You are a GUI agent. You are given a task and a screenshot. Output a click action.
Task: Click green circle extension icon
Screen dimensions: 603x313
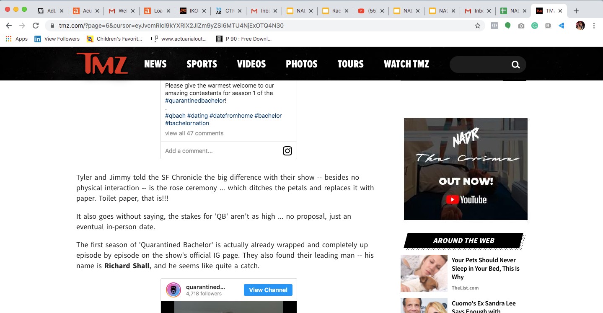507,26
